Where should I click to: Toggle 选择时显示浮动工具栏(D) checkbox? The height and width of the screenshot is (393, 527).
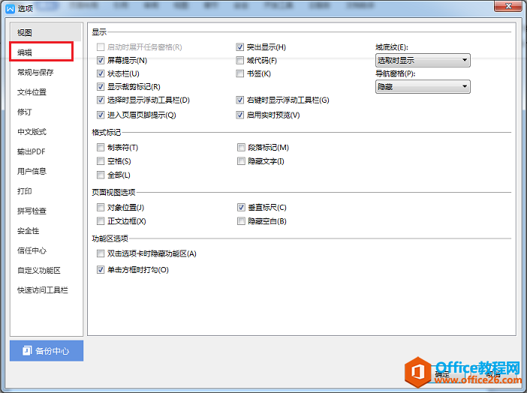[x=101, y=100]
